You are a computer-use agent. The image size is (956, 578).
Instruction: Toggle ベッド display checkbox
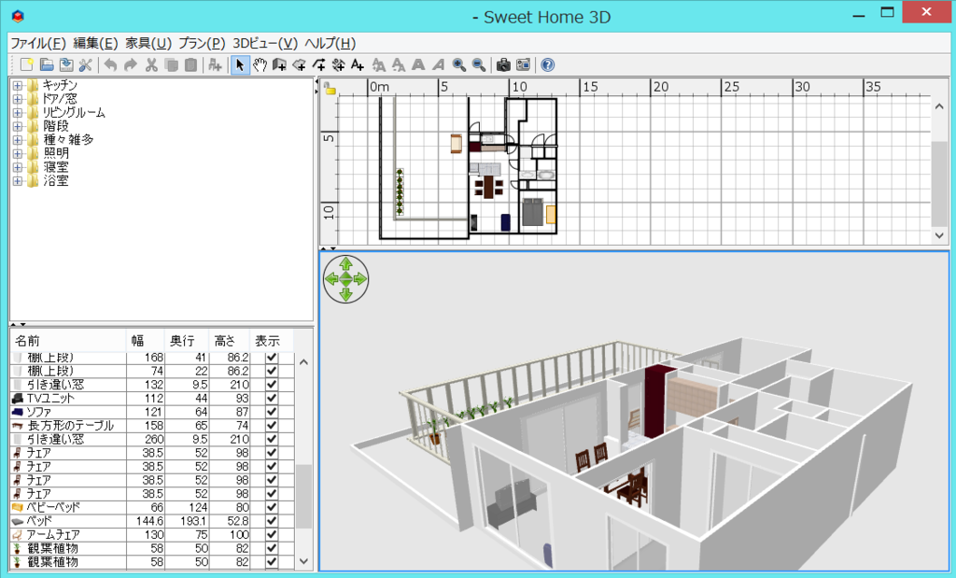coord(272,521)
